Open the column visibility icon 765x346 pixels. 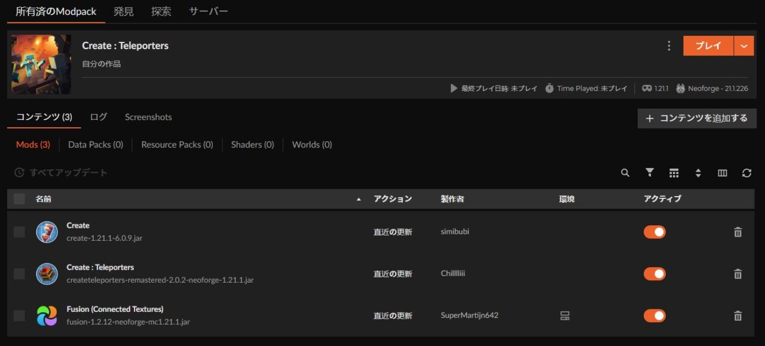(x=722, y=173)
